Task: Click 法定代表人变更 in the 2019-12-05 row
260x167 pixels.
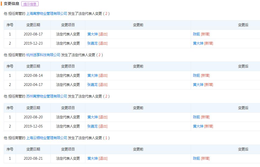Action: (68, 126)
